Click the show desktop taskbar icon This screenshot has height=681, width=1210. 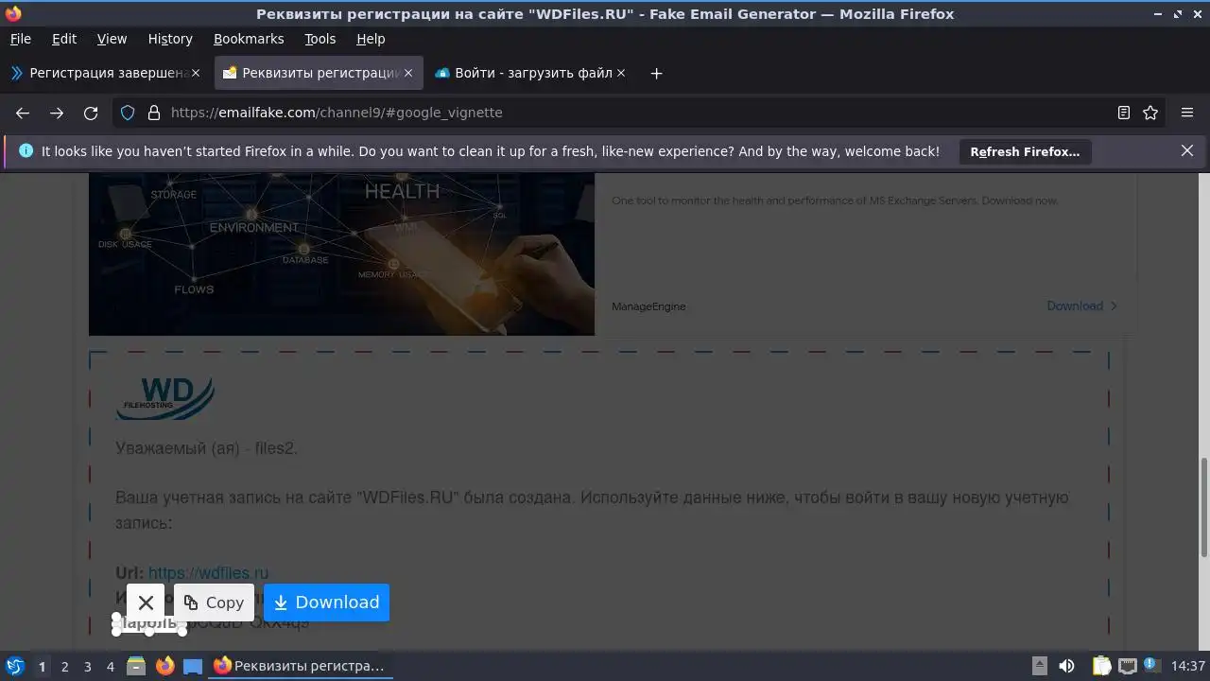(193, 666)
